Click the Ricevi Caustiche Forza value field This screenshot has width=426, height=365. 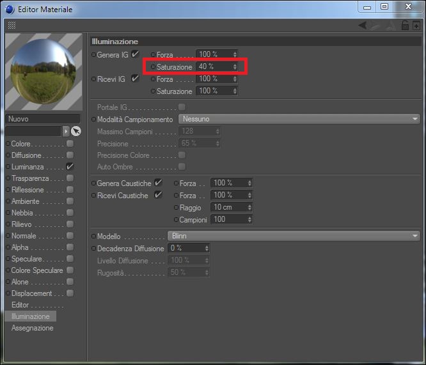[232, 195]
